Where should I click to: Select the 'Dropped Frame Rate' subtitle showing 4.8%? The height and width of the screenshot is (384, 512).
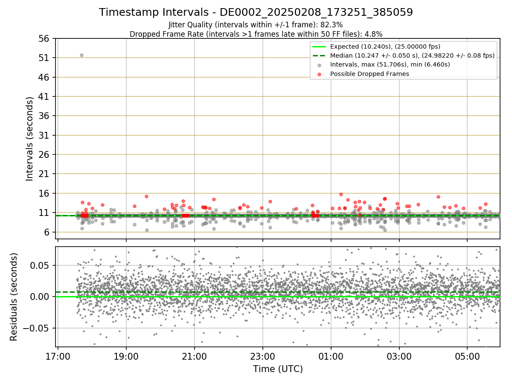[256, 34]
